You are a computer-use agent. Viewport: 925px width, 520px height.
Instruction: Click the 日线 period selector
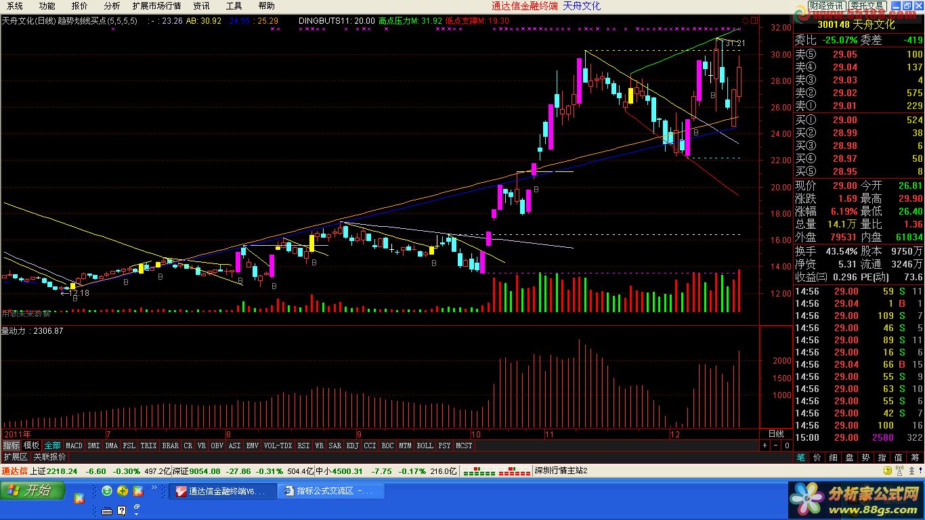point(776,433)
